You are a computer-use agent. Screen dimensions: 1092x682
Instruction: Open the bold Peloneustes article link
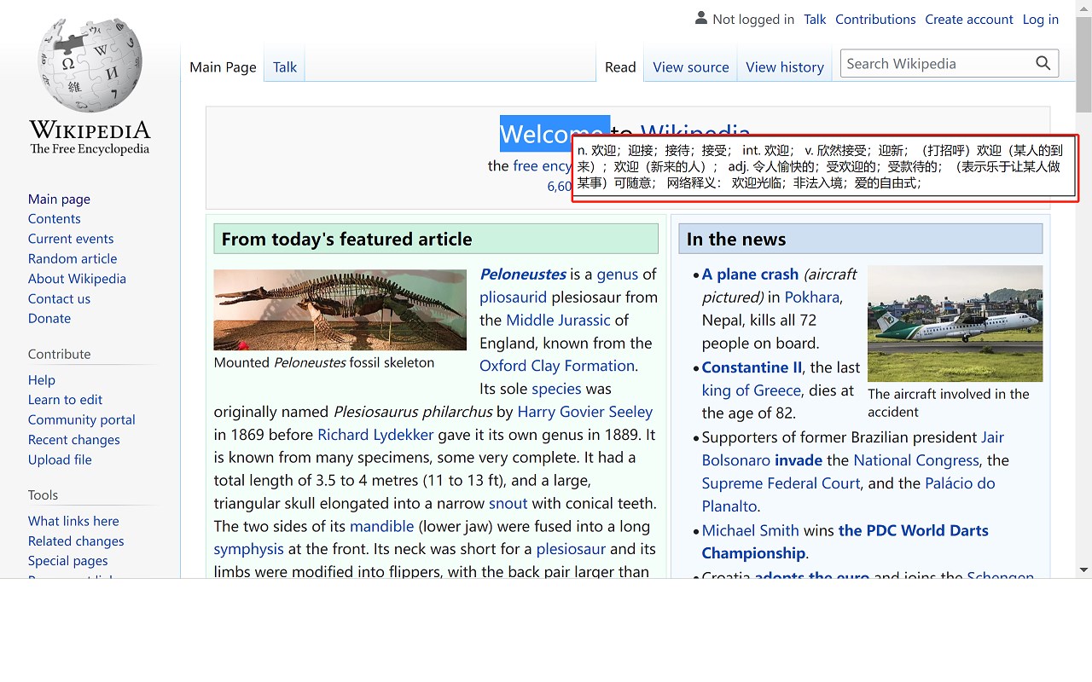click(523, 274)
